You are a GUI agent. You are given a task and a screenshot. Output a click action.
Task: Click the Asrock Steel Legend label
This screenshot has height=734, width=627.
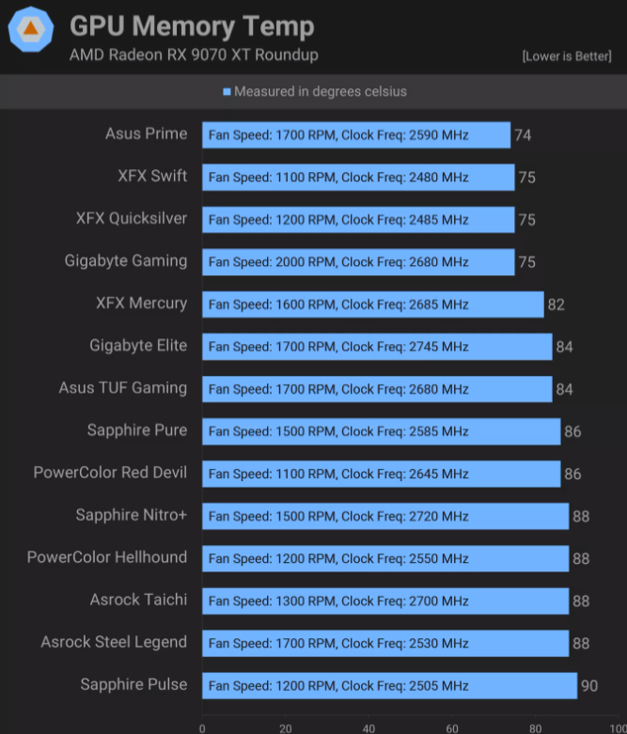(114, 643)
